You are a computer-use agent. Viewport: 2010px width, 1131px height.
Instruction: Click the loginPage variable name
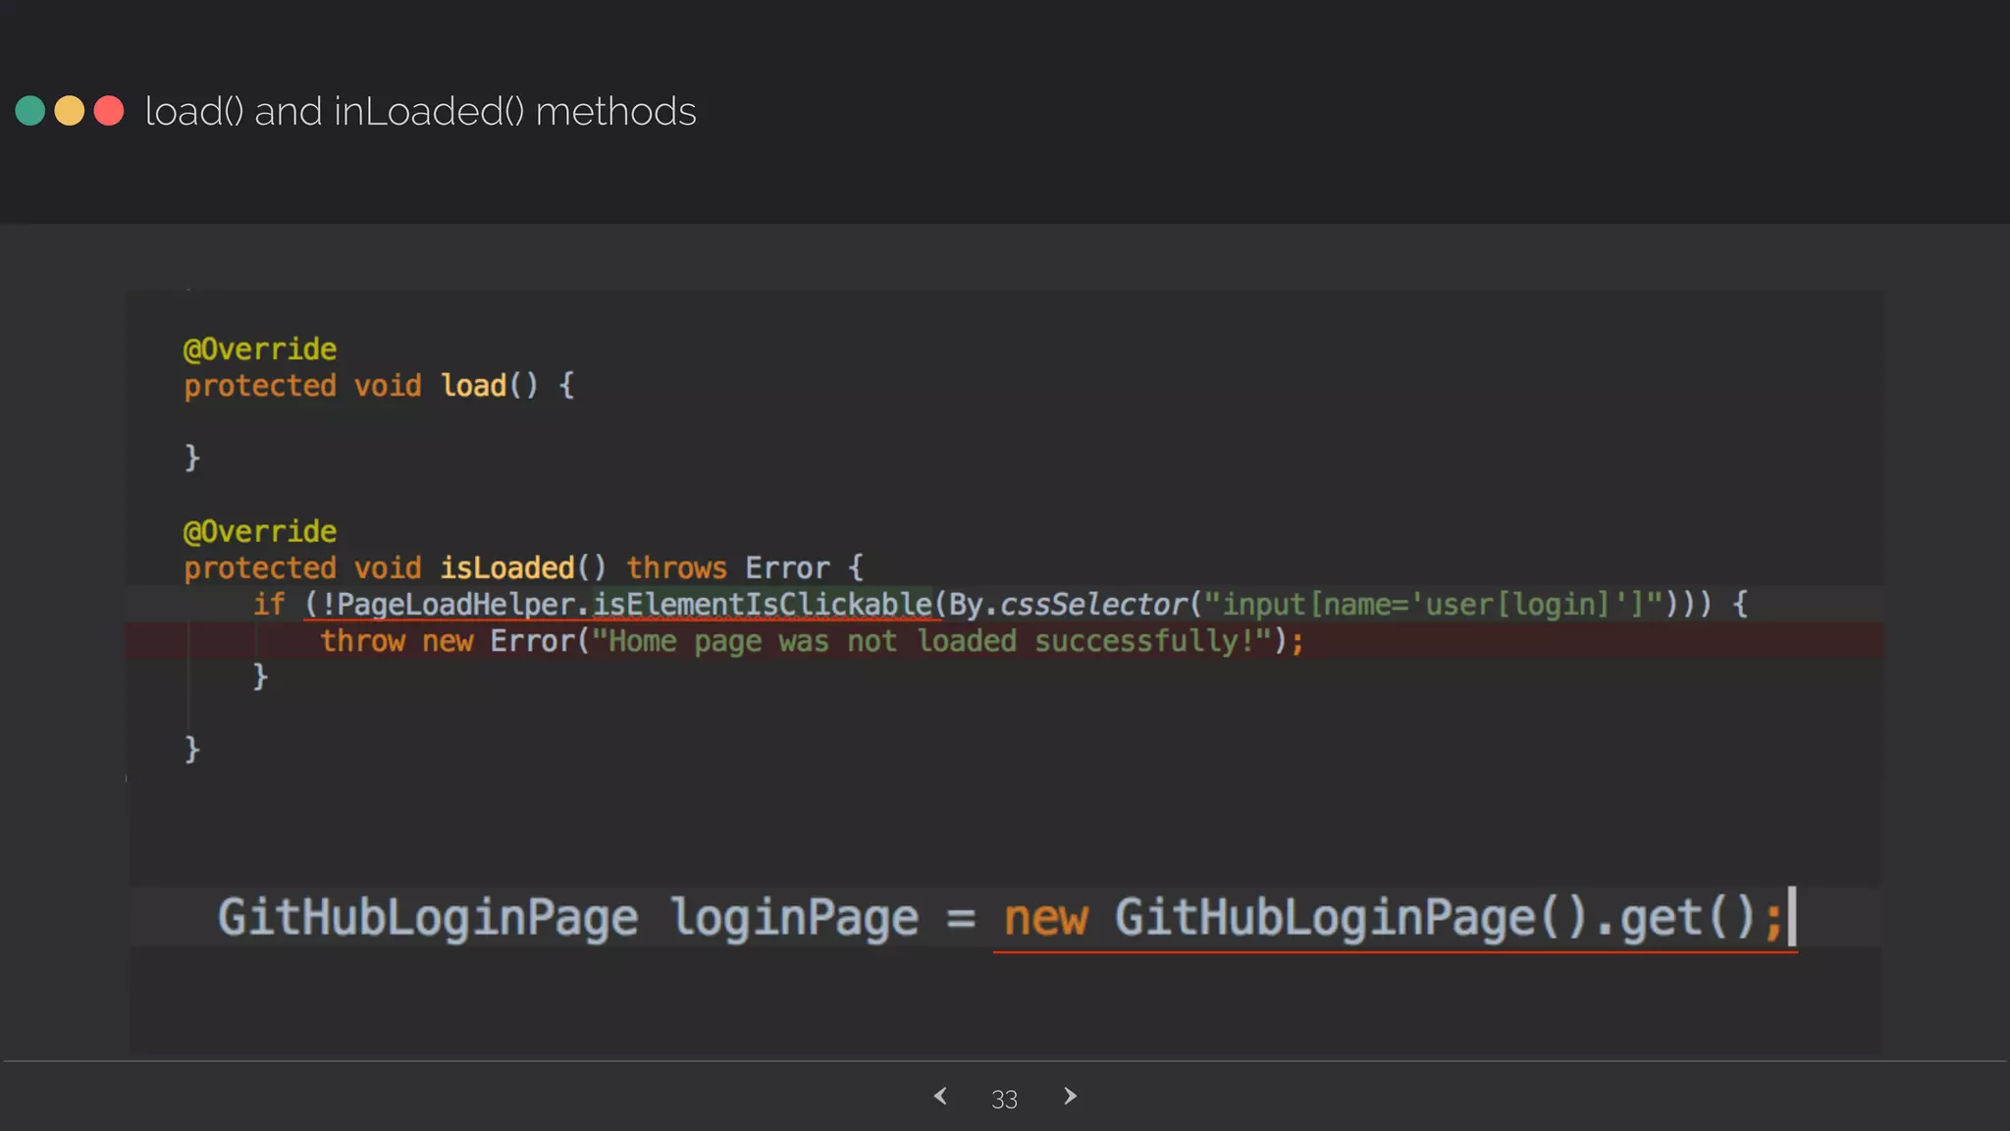pos(795,918)
